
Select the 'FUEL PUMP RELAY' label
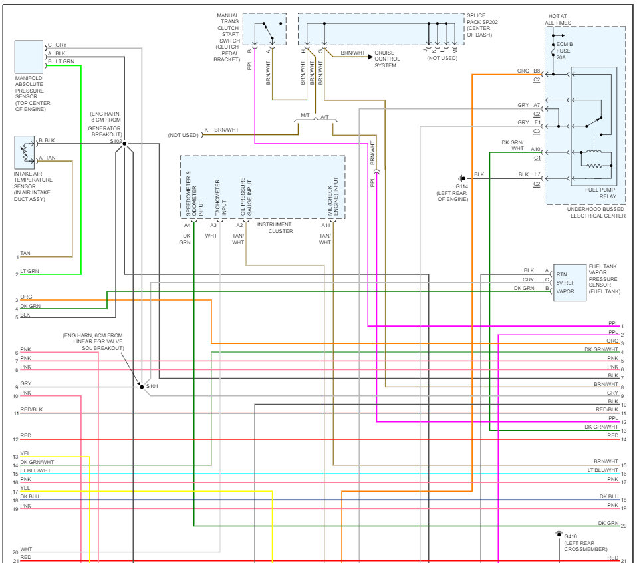click(x=600, y=193)
